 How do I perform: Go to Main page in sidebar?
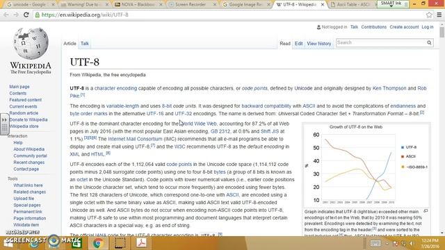click(19, 86)
